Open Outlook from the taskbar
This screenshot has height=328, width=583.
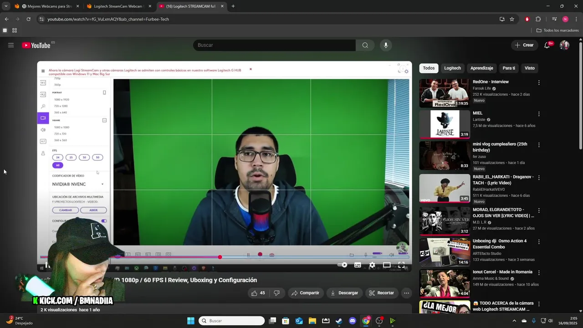[x=299, y=321]
